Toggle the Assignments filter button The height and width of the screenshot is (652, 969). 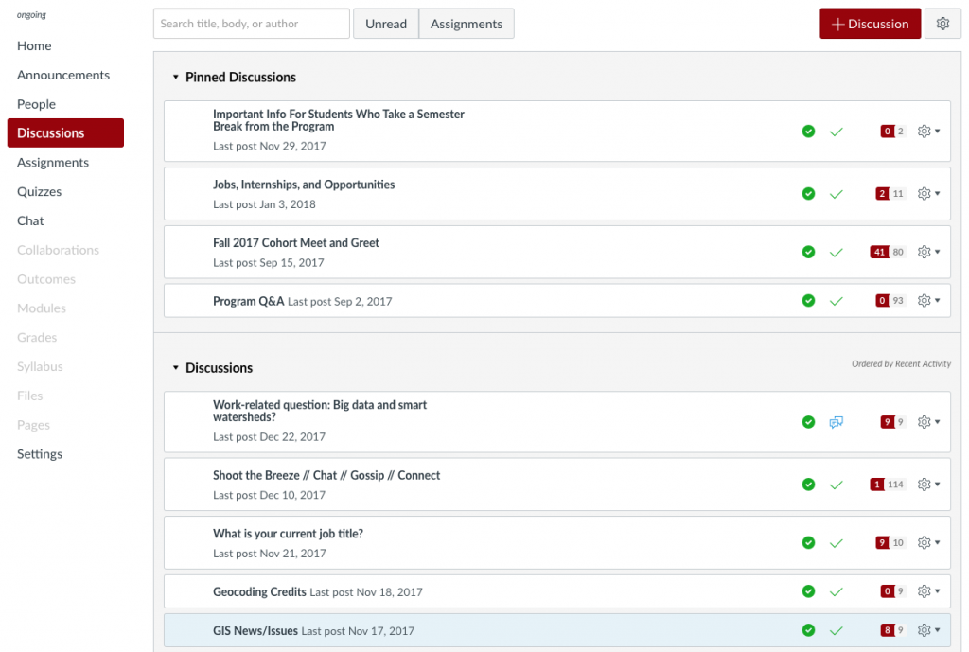point(467,24)
